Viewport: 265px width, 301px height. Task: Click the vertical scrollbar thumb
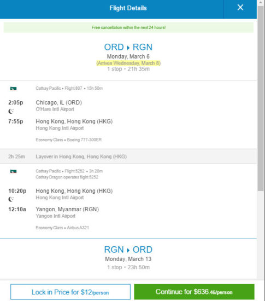(x=261, y=99)
